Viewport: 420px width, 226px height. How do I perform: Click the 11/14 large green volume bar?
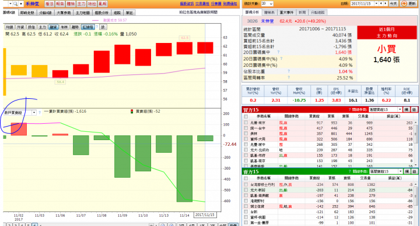pos(184,168)
